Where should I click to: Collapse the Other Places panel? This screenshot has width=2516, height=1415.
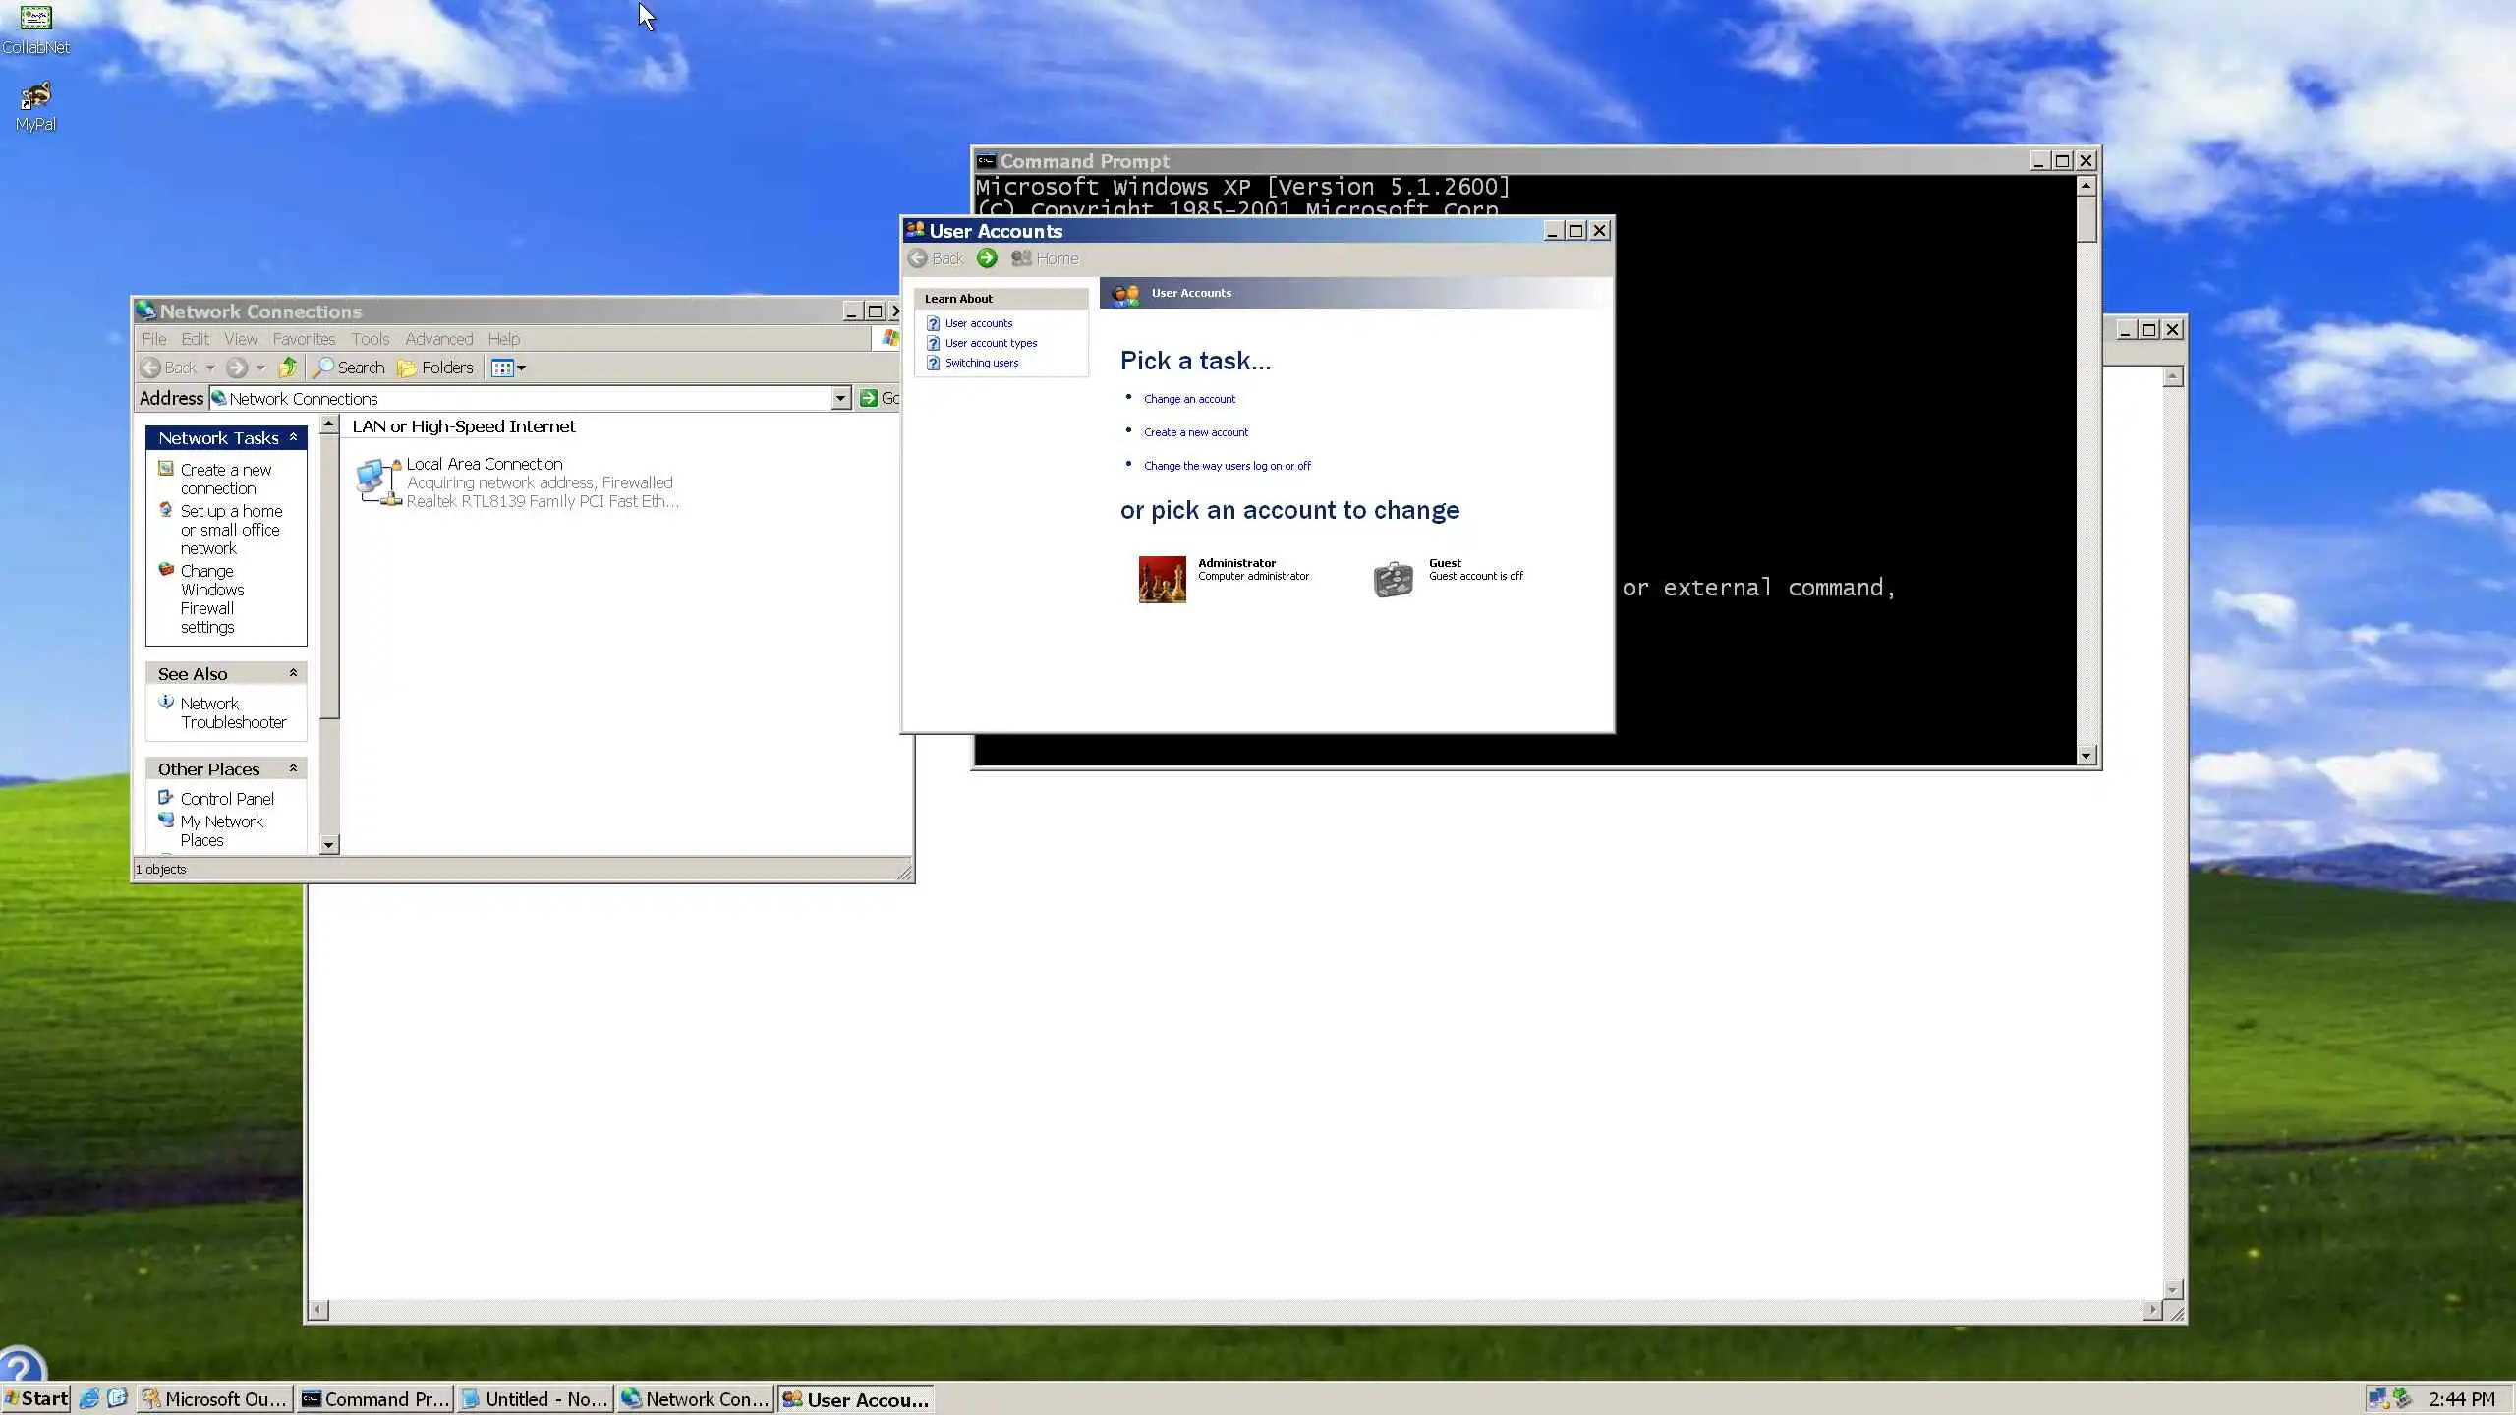pyautogui.click(x=293, y=768)
